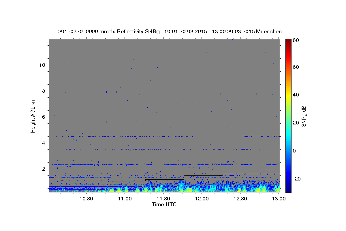Click the 'SNRg dB' colorbar label
This screenshot has width=346, height=231.
tap(304, 116)
